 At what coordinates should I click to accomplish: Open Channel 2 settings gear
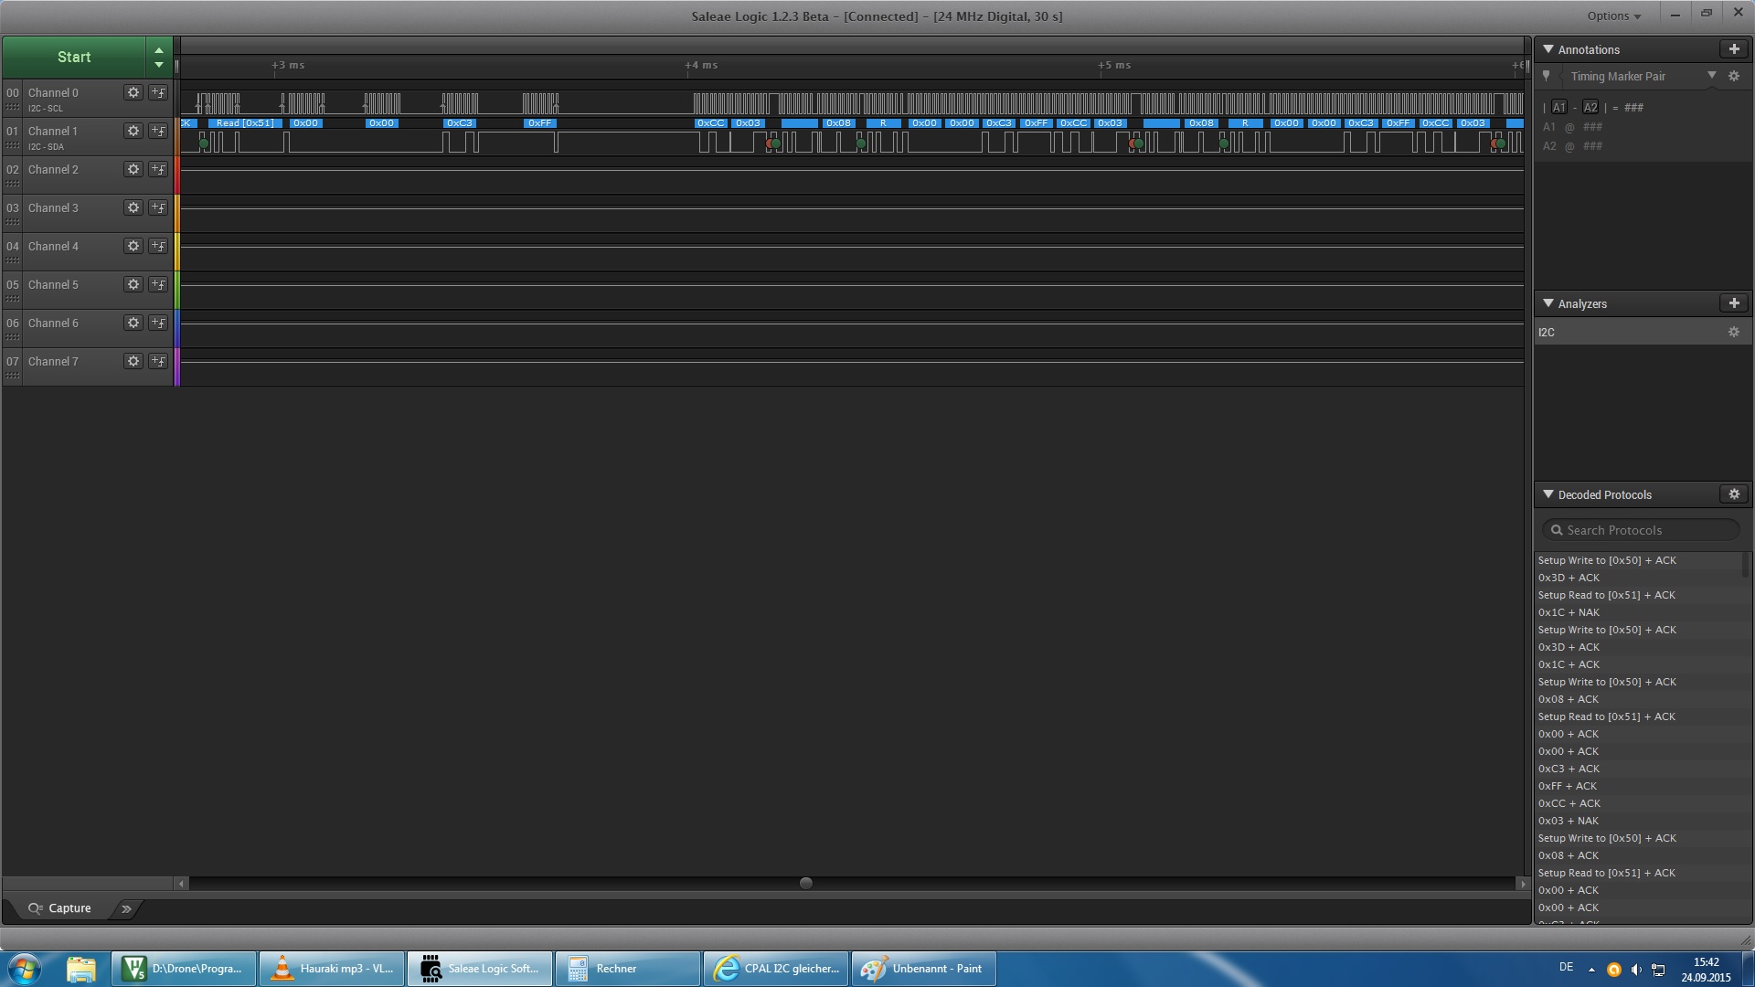pos(133,169)
